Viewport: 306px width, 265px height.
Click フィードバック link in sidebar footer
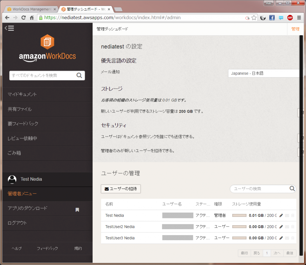coord(48,248)
